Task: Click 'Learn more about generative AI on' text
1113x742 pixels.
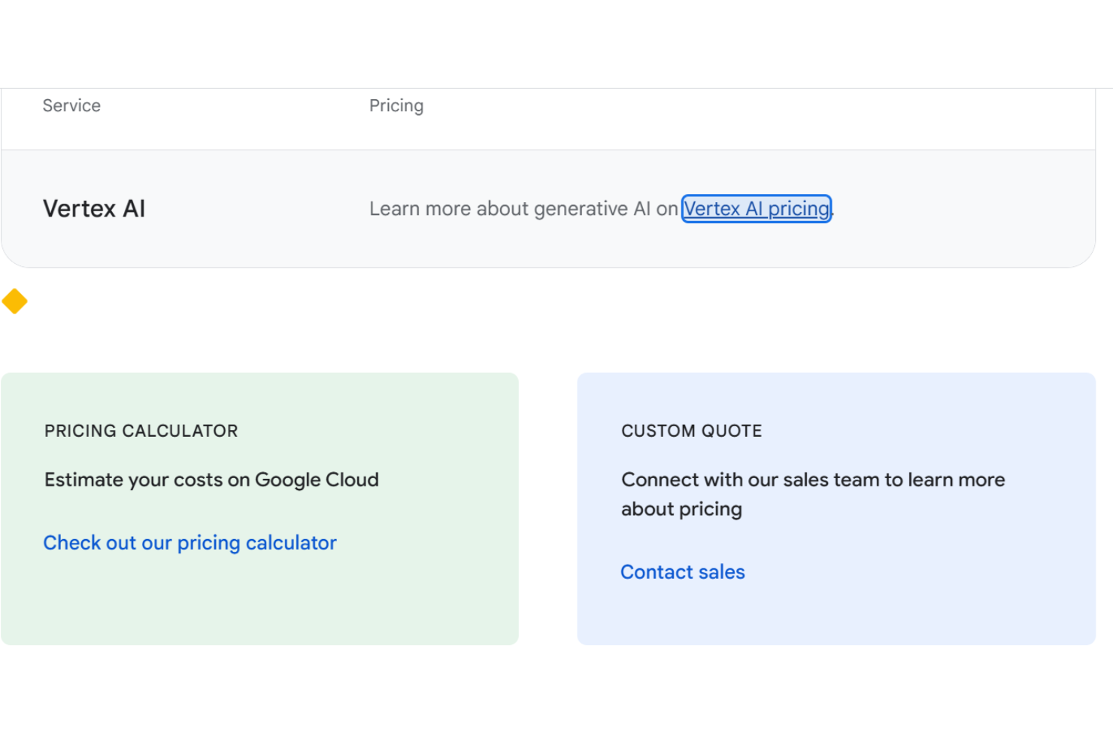Action: [x=523, y=209]
